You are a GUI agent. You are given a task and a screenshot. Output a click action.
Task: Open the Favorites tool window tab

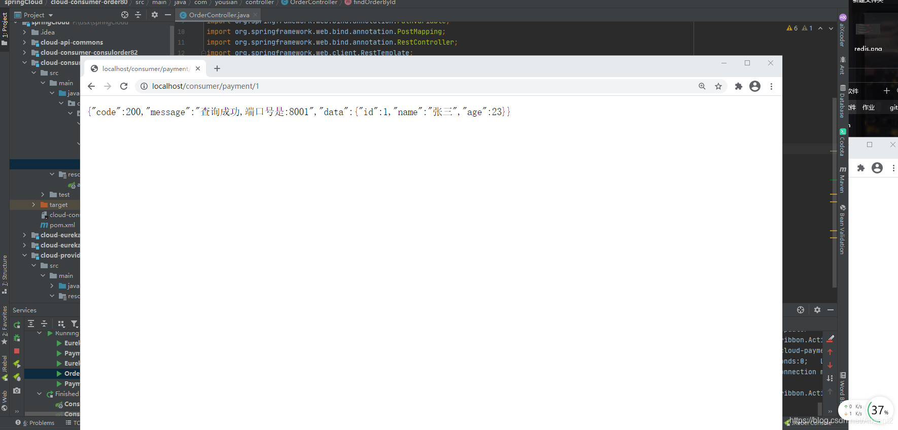(5, 325)
